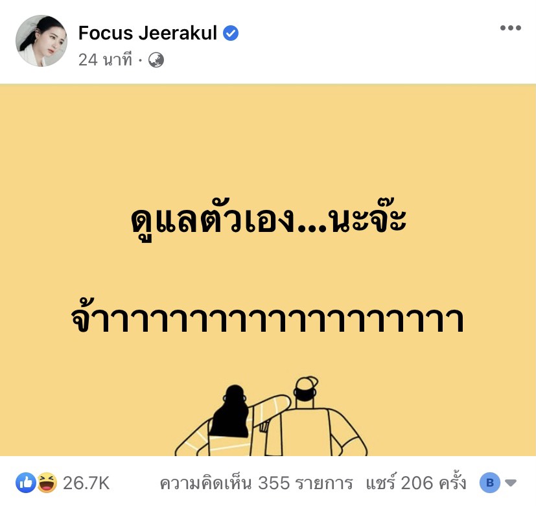Open Focus Jeerakul's profile picture
Screen dimensions: 536x506
click(41, 41)
